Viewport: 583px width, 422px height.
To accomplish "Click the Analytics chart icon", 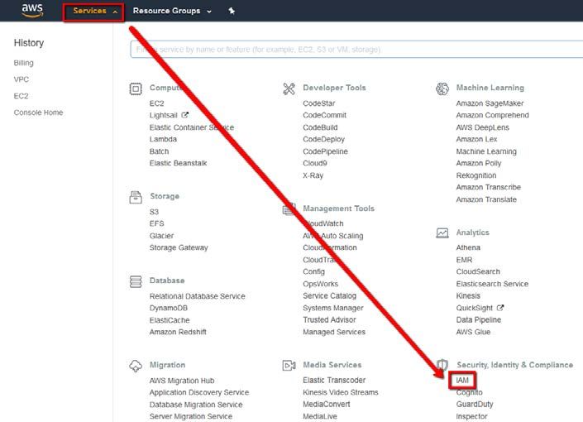I will point(442,233).
